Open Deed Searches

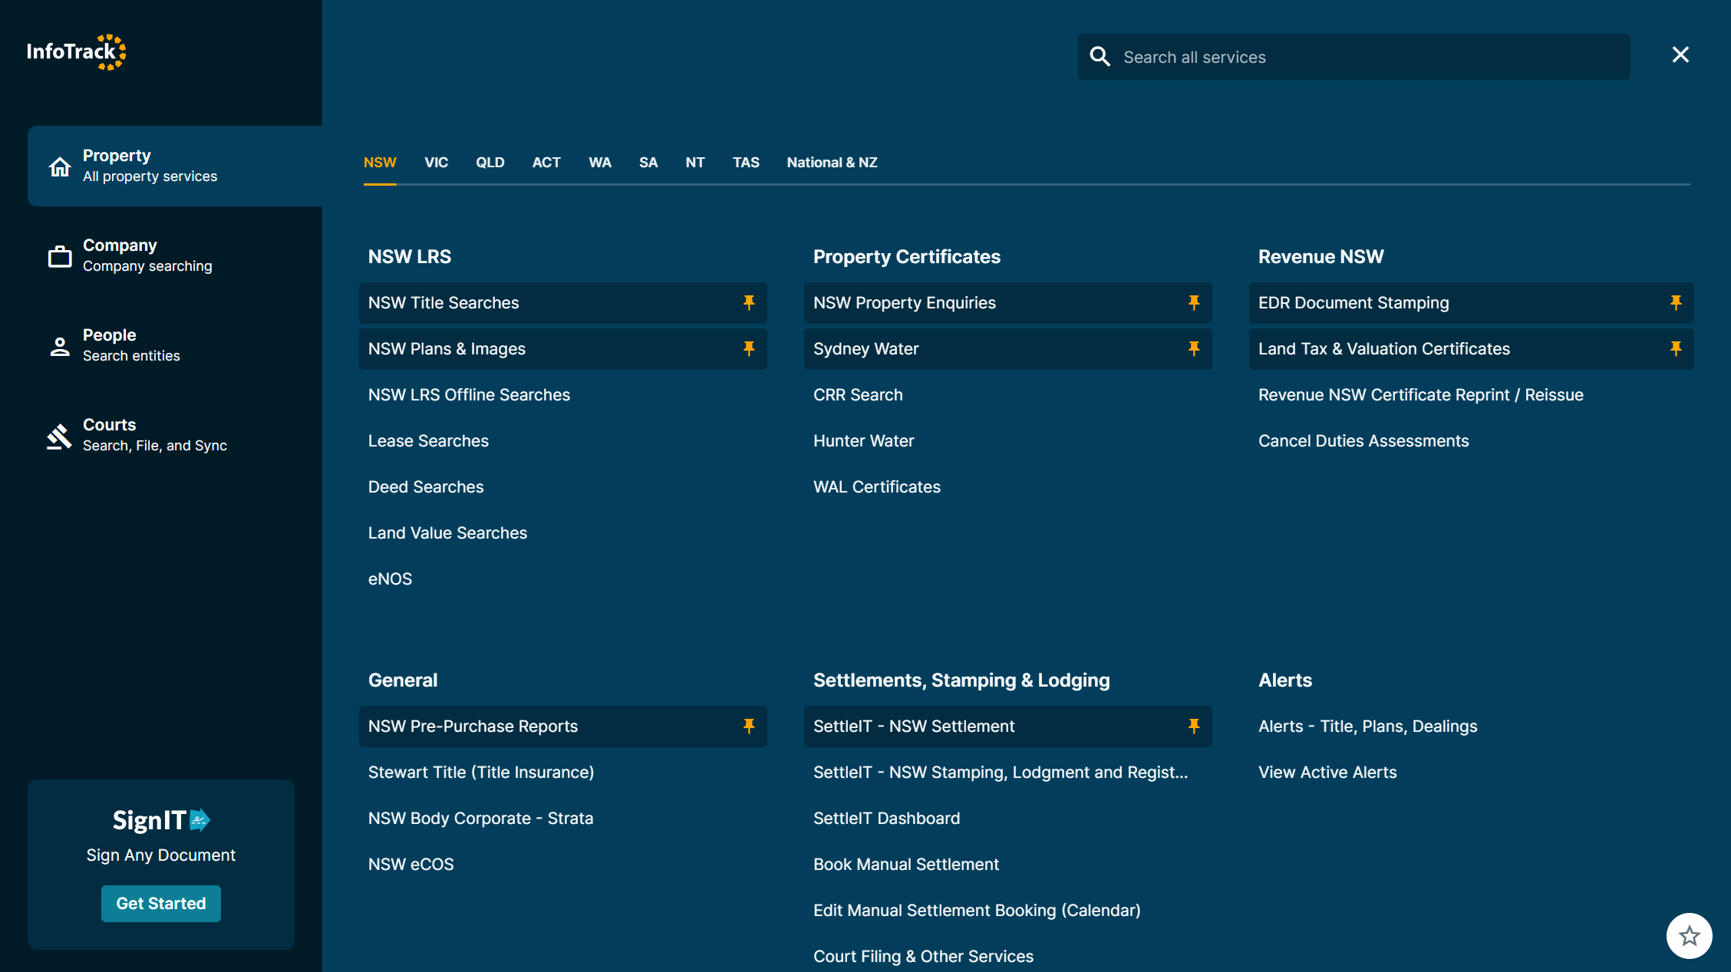pos(426,487)
